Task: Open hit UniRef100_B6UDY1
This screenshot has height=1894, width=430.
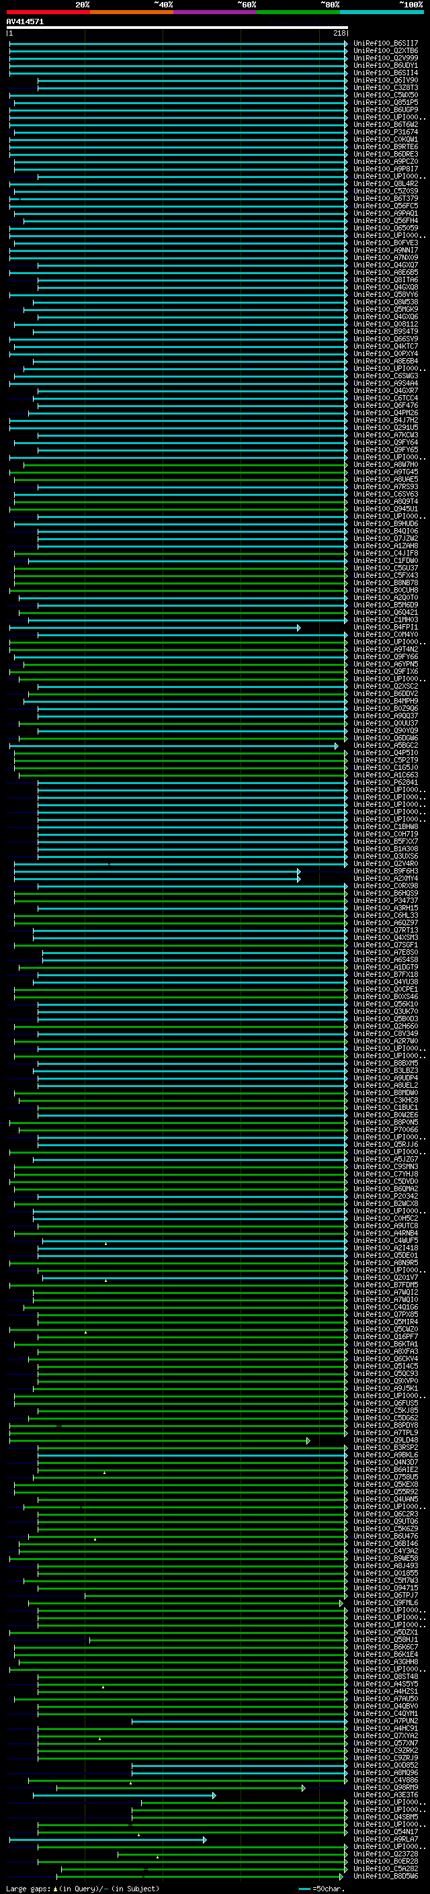Action: point(386,65)
